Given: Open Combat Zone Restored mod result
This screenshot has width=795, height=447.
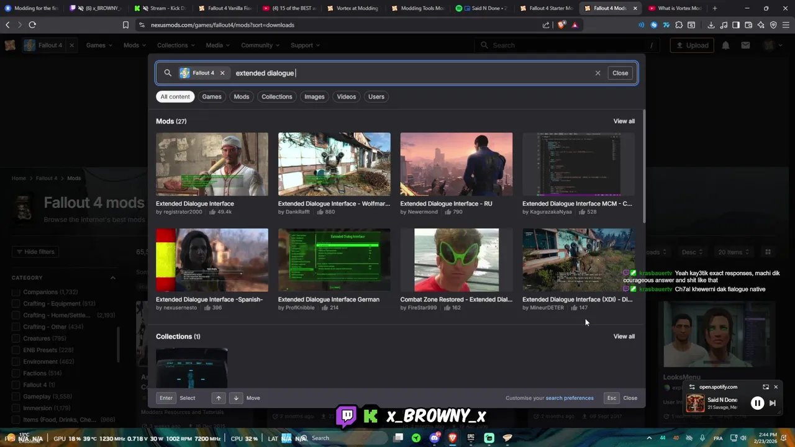Looking at the screenshot, I should point(457,260).
